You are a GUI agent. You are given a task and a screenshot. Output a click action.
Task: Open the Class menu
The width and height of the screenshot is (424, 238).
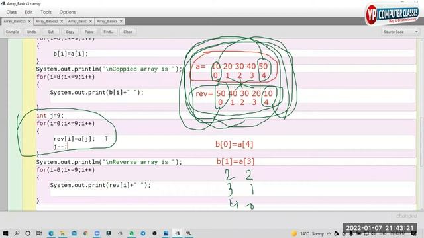(12, 12)
